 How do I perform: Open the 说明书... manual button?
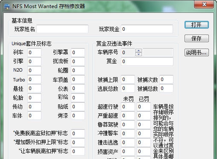[196, 52]
